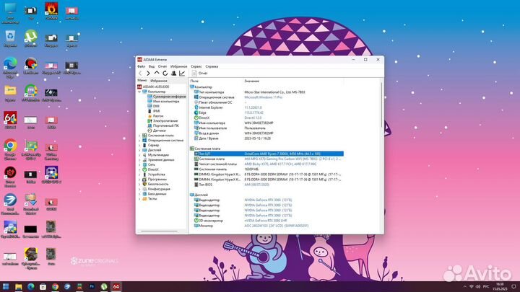Open the MSI MPG X570 Gaming link
Viewport: 520px width, 292px height.
[x=292, y=159]
